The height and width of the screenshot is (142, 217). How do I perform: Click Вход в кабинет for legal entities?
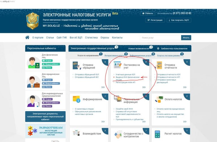51,83
